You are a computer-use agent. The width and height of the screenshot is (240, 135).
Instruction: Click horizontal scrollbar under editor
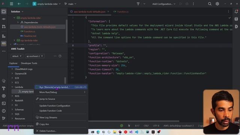133,121
